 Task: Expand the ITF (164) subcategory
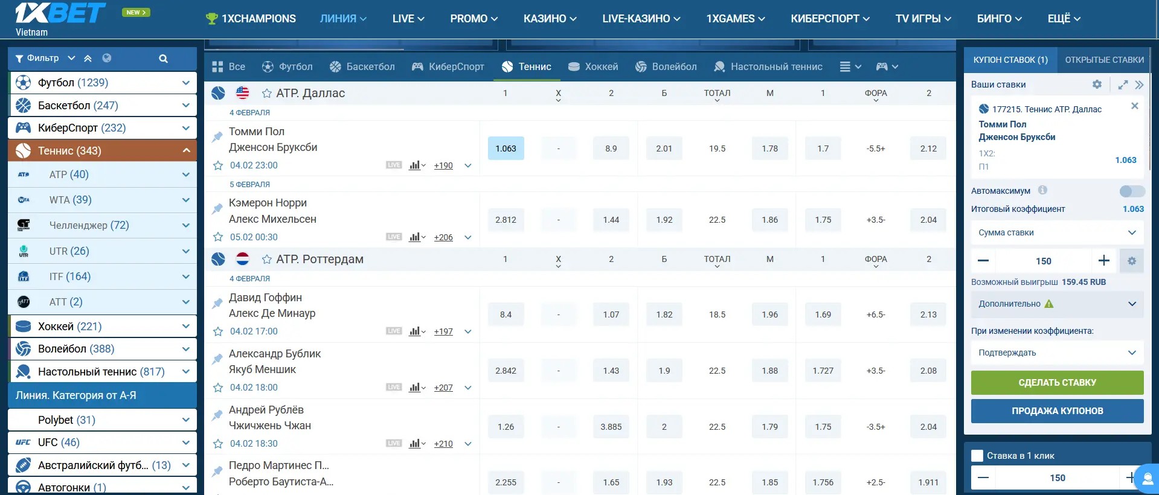(x=185, y=276)
